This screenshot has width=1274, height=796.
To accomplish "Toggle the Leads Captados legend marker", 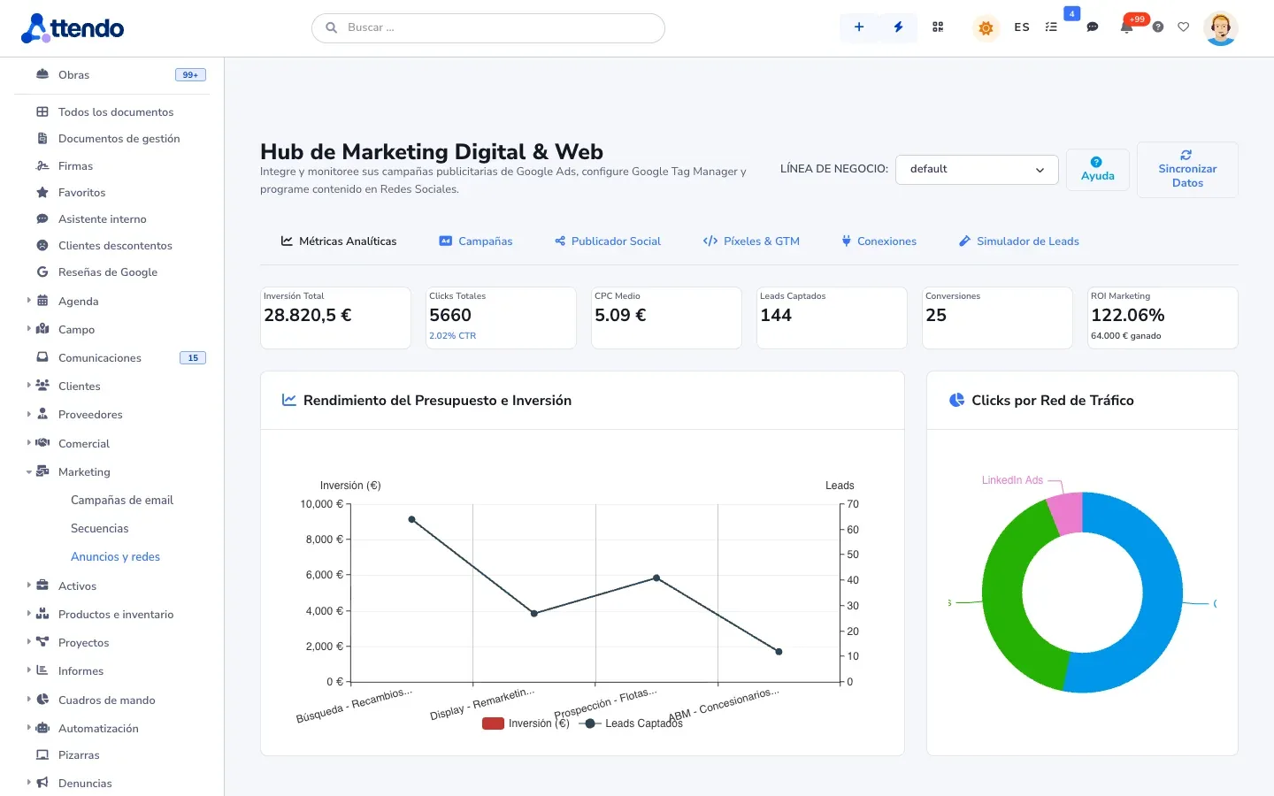I will (590, 723).
